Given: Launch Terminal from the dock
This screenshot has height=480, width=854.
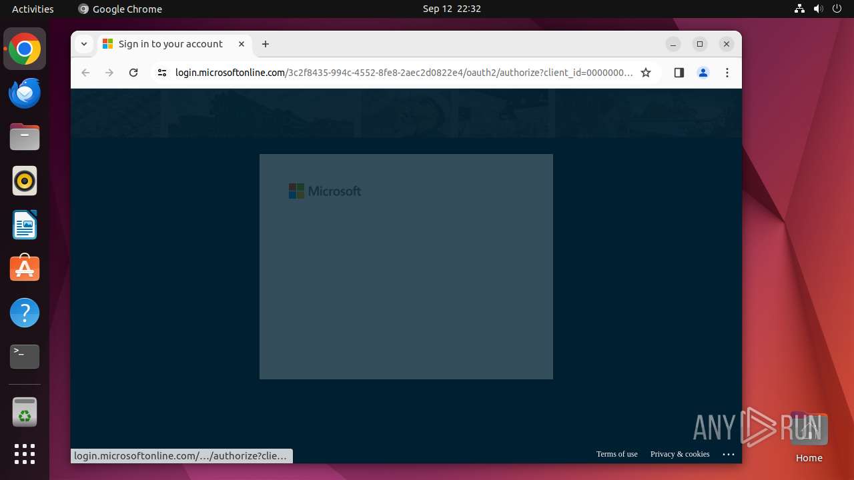Looking at the screenshot, I should pyautogui.click(x=25, y=357).
